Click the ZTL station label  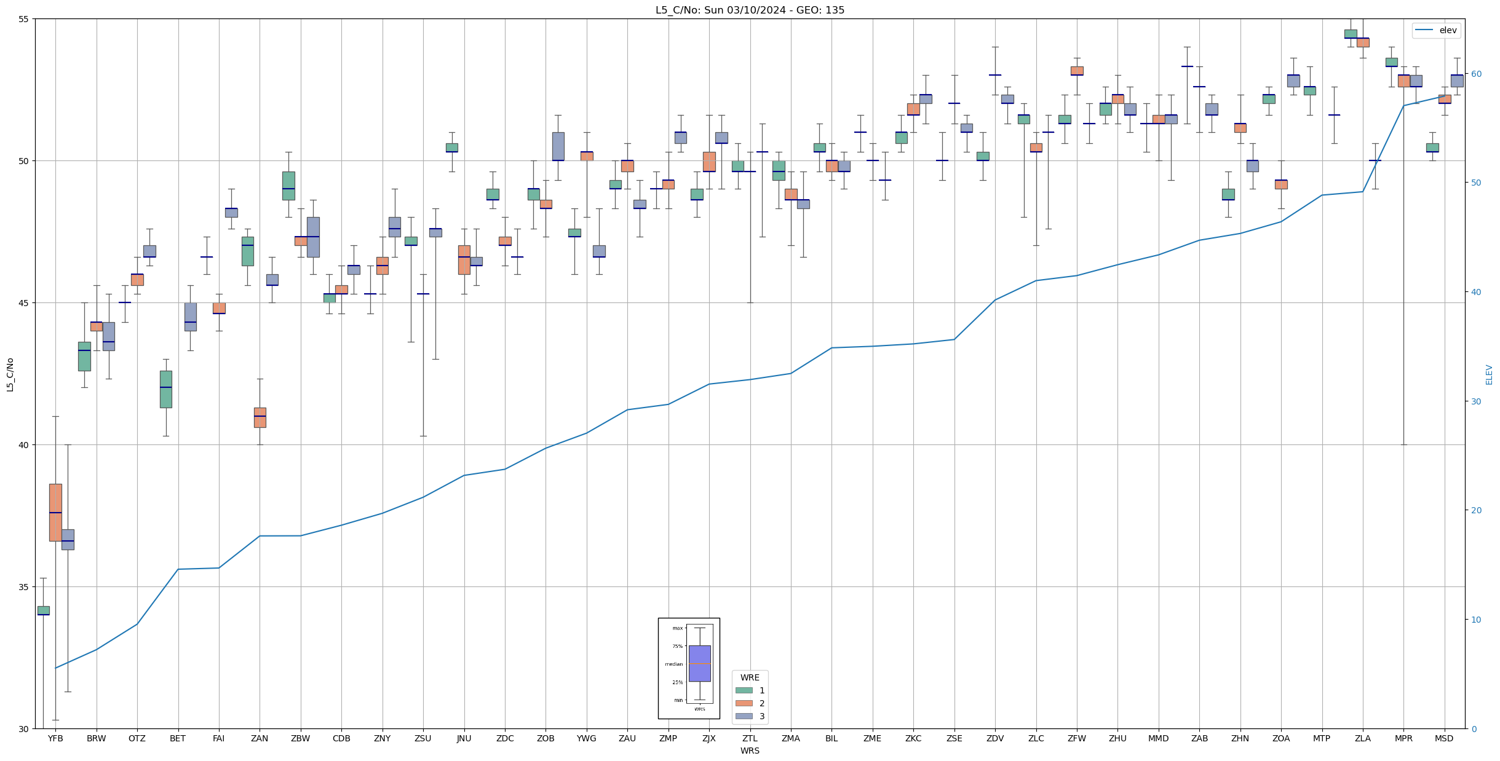[750, 738]
